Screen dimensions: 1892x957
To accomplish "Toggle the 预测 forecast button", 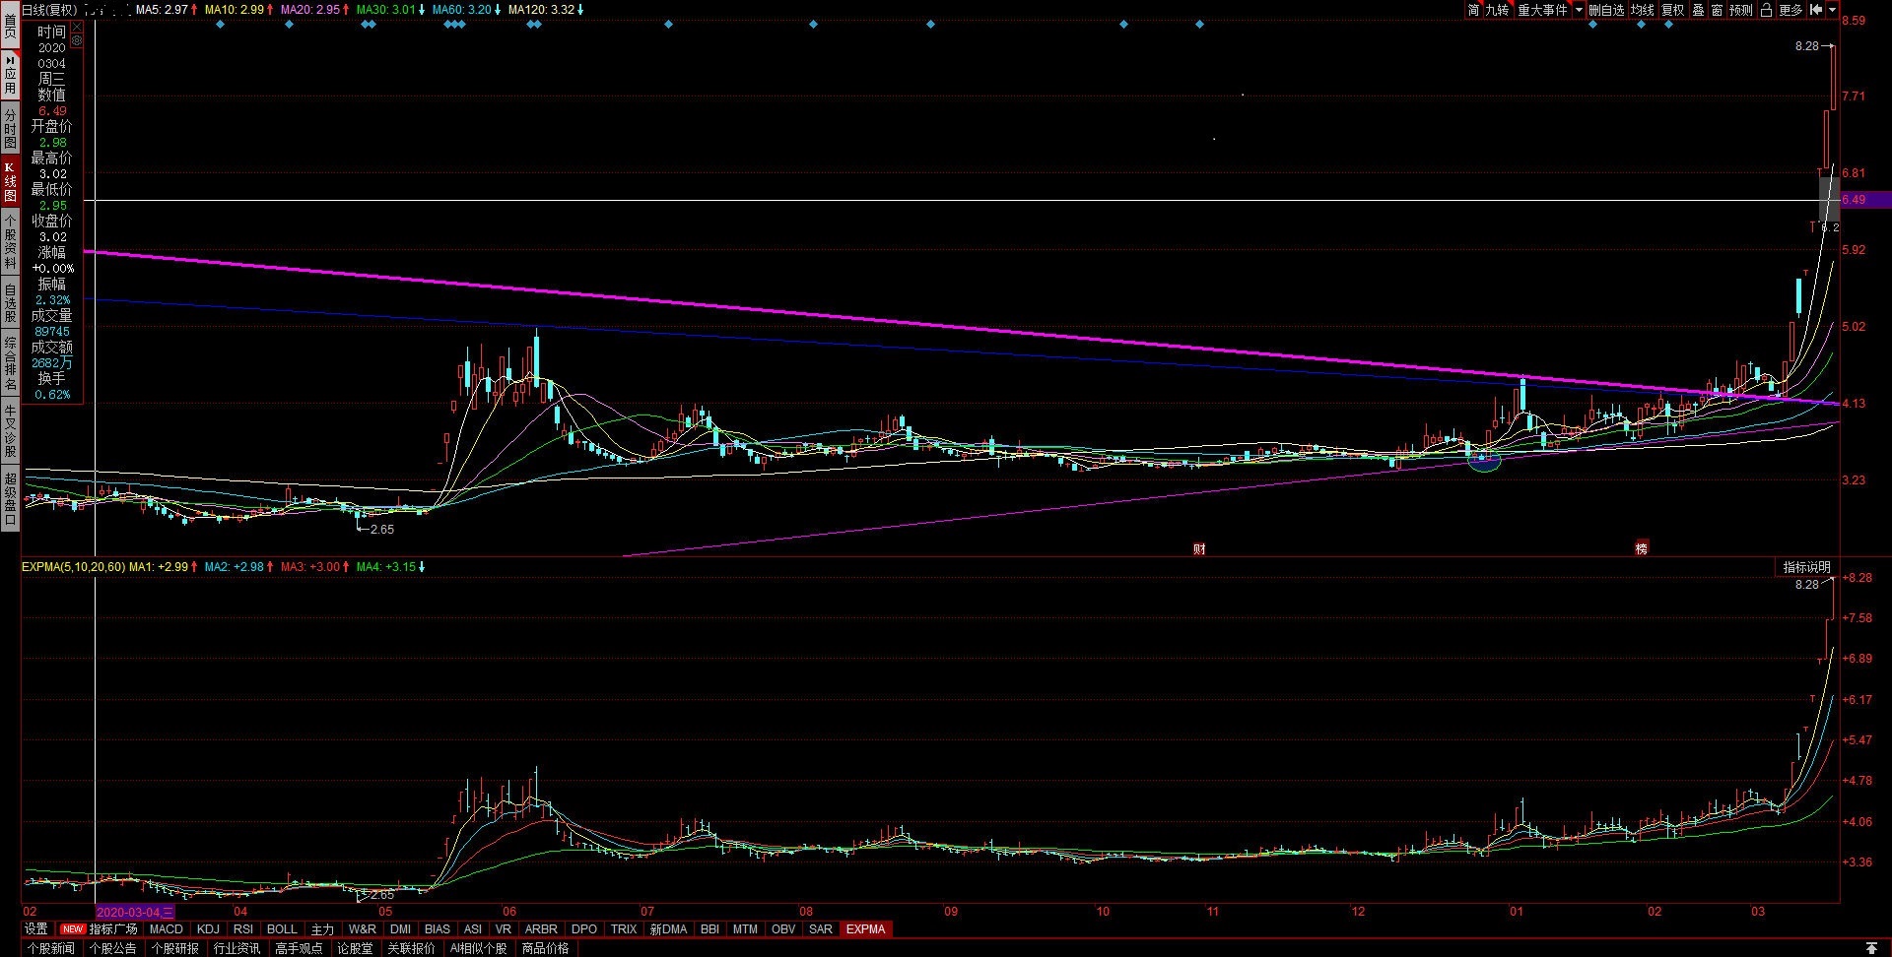I will pos(1741,10).
